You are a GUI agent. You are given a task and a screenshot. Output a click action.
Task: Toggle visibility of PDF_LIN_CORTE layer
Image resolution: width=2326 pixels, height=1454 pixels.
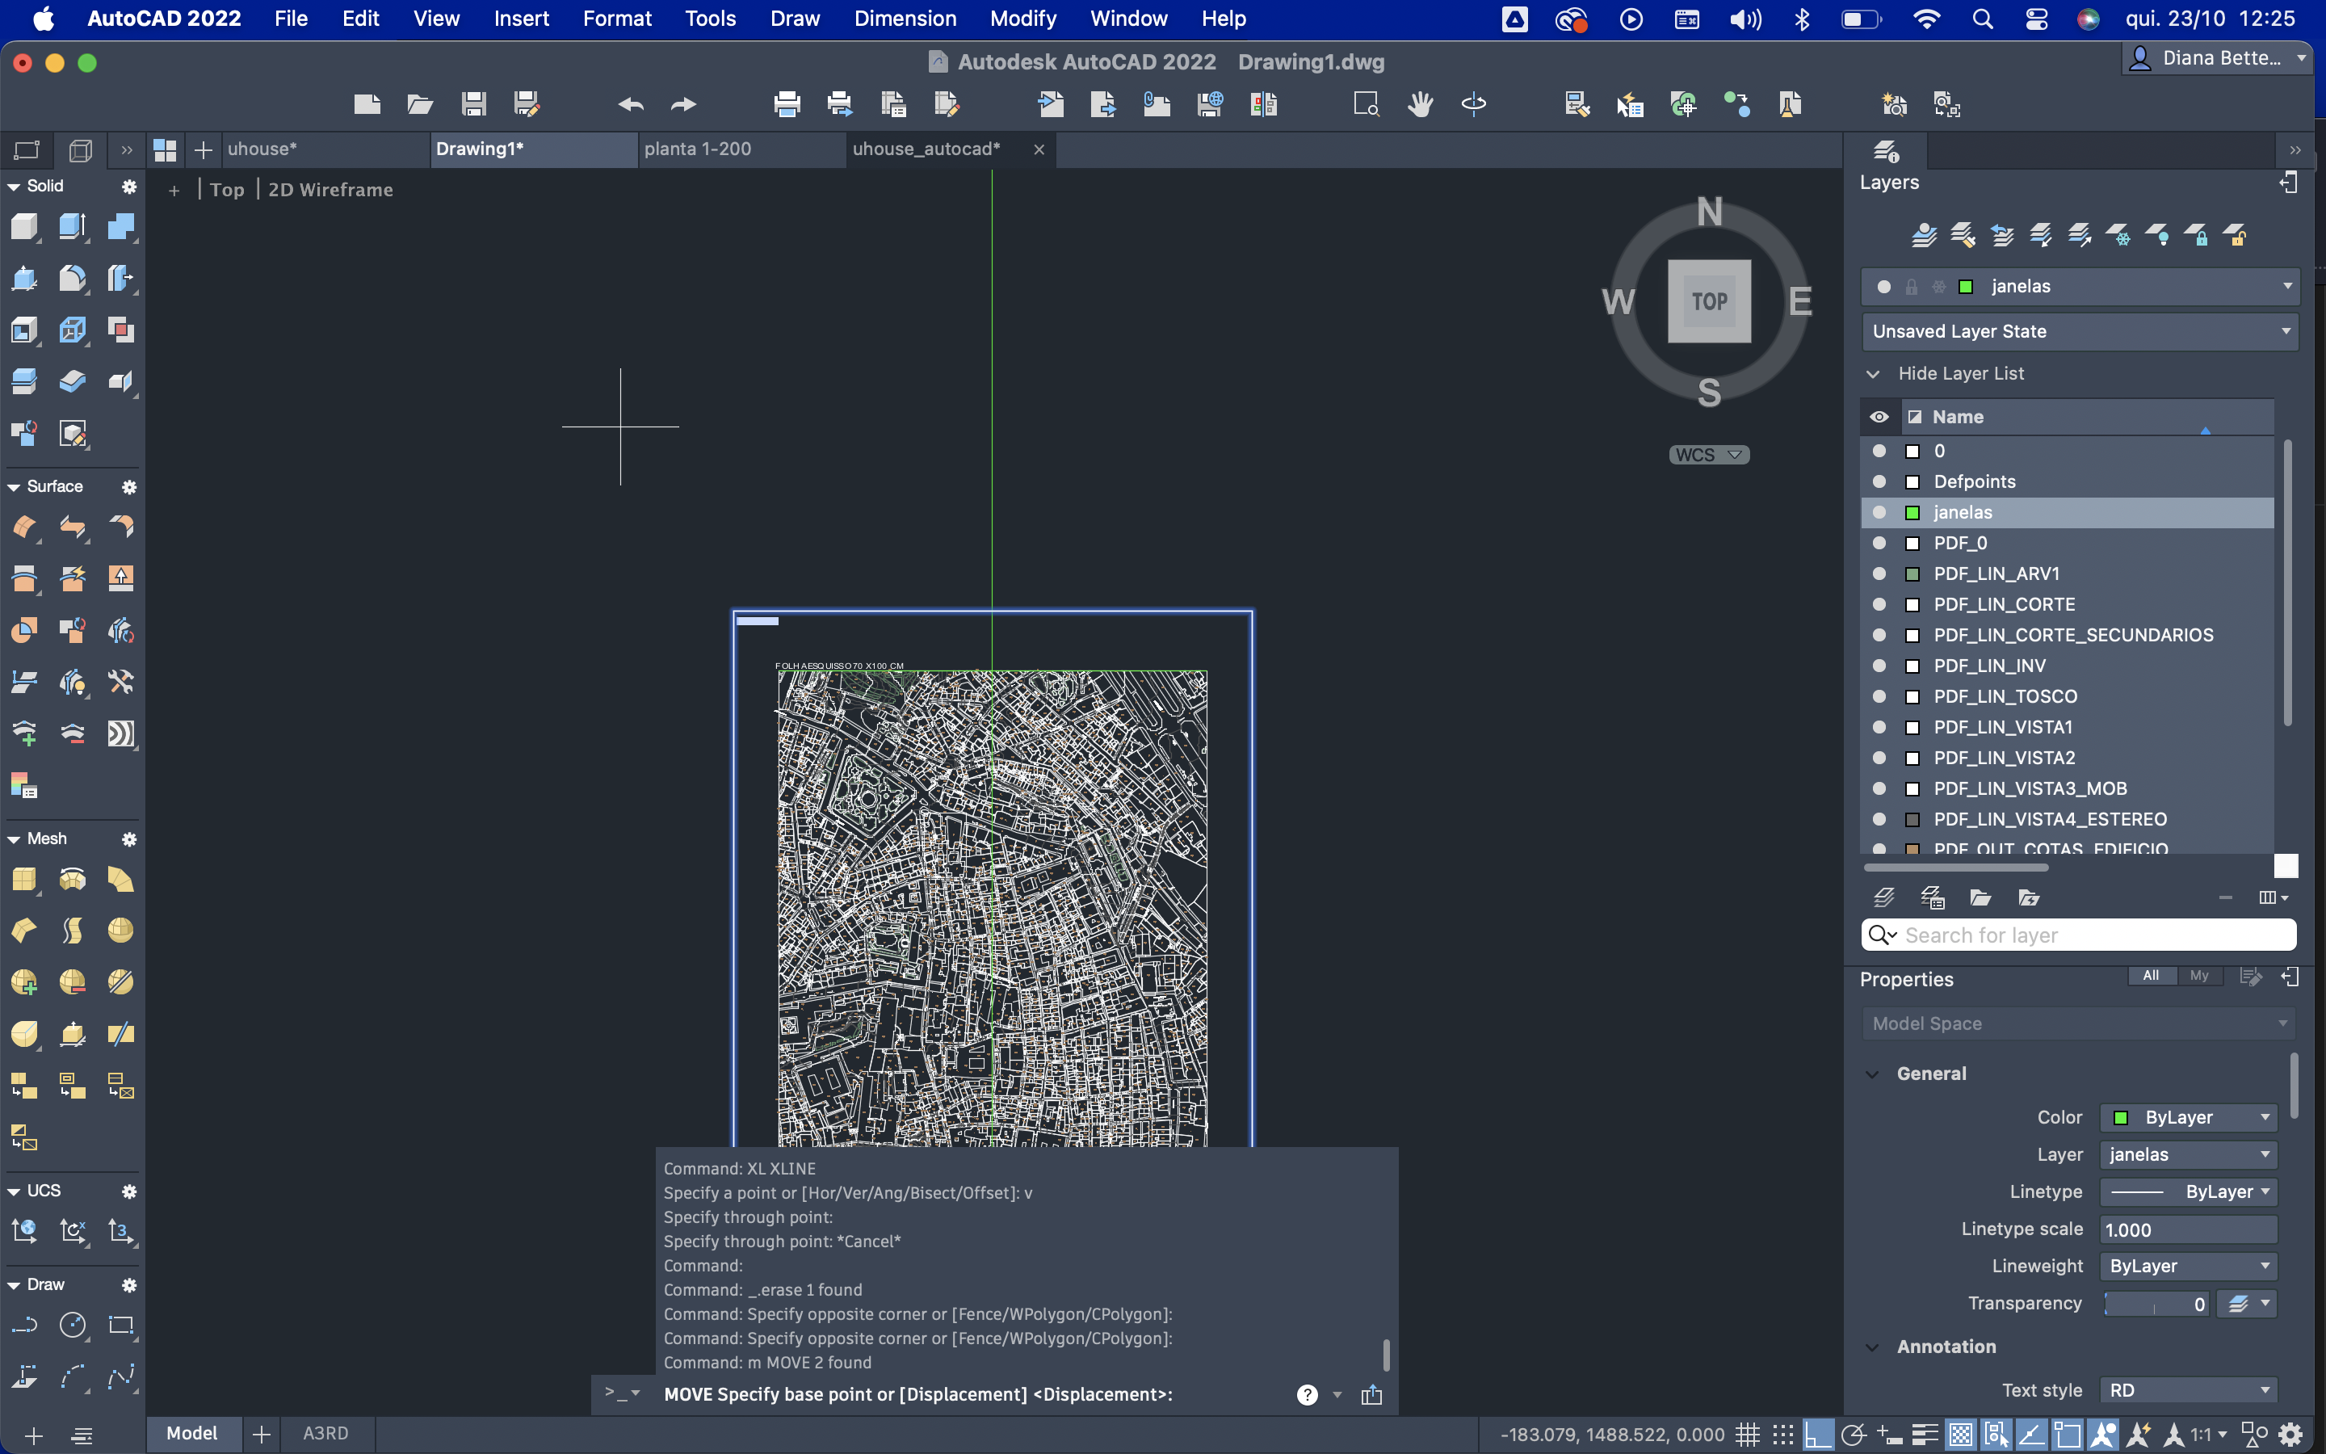click(1879, 604)
